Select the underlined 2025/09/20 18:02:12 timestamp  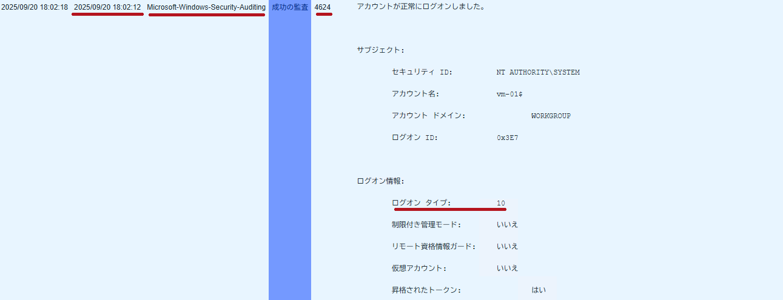tap(107, 7)
